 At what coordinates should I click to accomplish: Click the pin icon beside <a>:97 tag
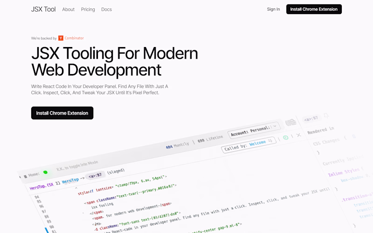326,115
